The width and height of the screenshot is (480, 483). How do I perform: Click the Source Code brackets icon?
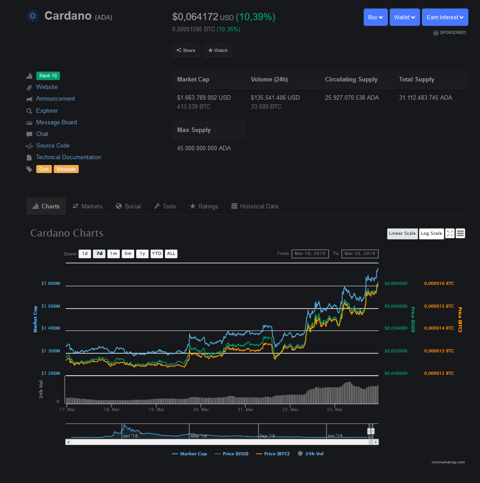click(x=29, y=146)
